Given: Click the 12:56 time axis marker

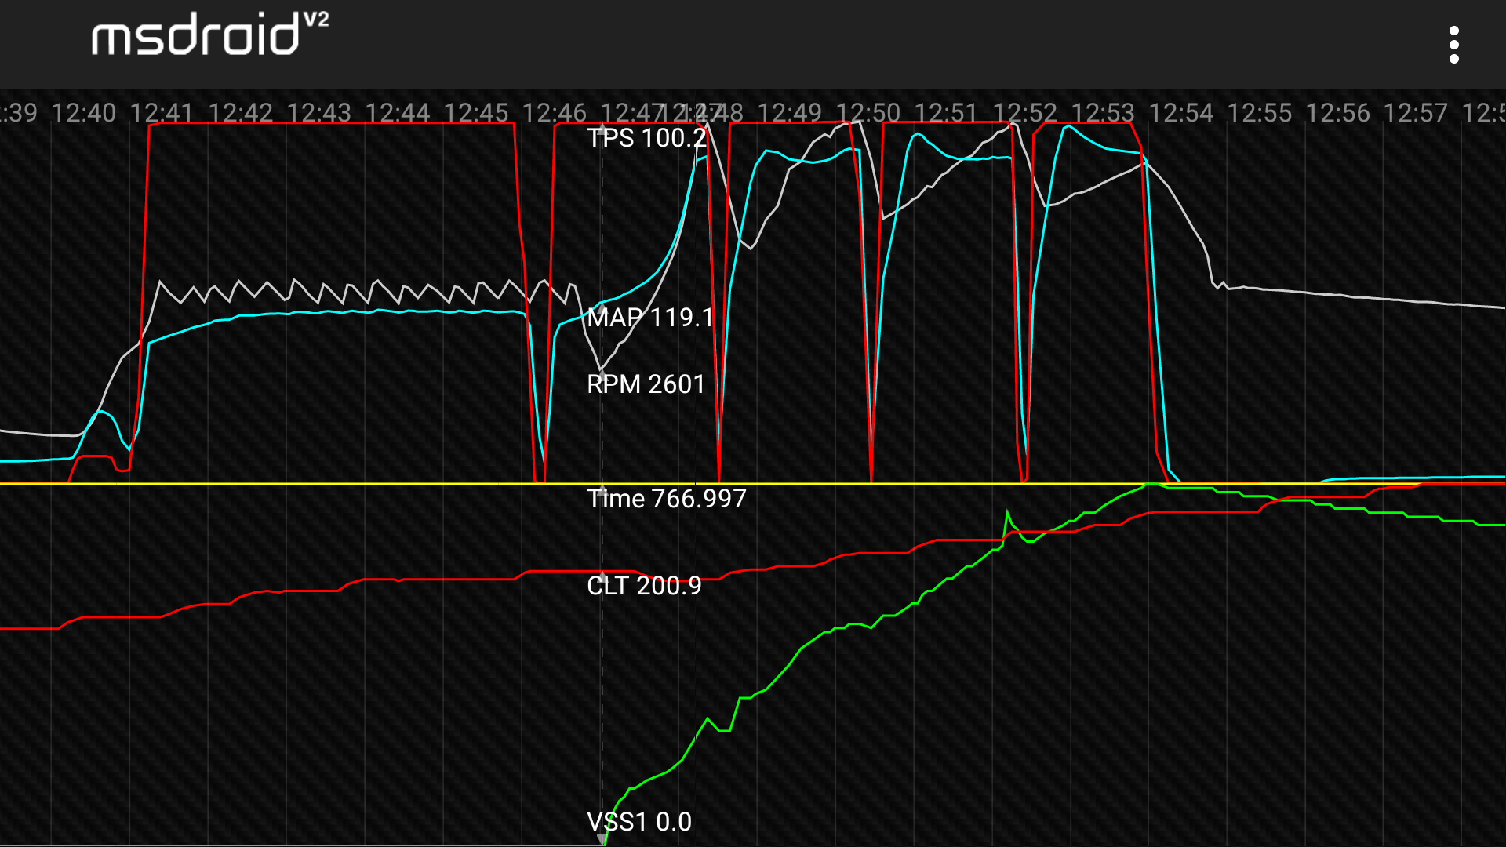Looking at the screenshot, I should pos(1337,113).
